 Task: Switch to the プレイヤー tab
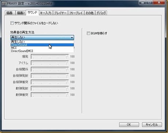click(x=60, y=13)
